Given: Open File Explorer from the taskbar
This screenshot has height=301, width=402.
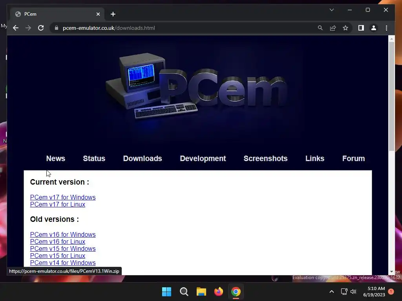Looking at the screenshot, I should [x=201, y=292].
